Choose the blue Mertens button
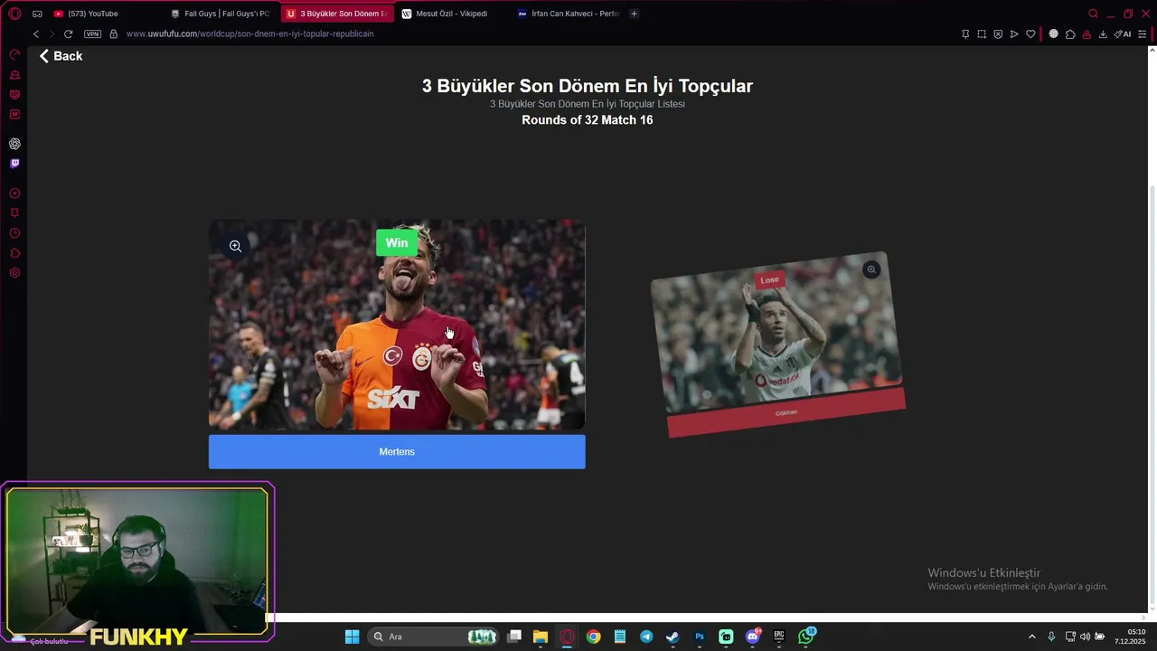This screenshot has height=651, width=1157. (397, 451)
